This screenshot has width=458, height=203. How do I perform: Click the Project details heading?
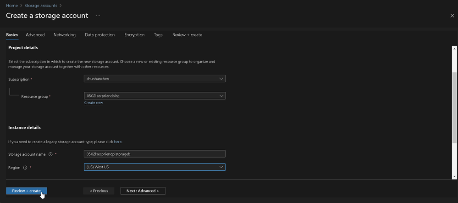(x=23, y=47)
